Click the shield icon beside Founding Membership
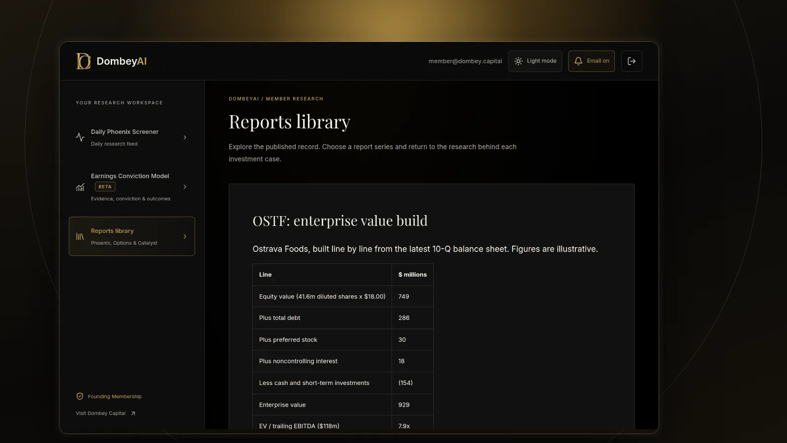Screen dimensions: 787x443 [80, 396]
